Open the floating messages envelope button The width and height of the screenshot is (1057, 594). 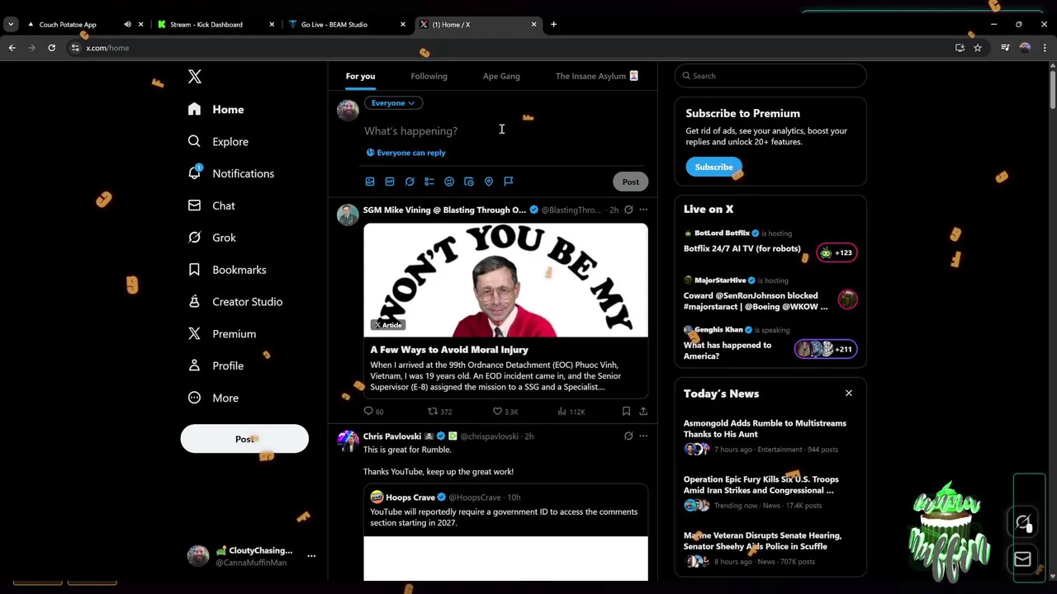[x=1022, y=559]
